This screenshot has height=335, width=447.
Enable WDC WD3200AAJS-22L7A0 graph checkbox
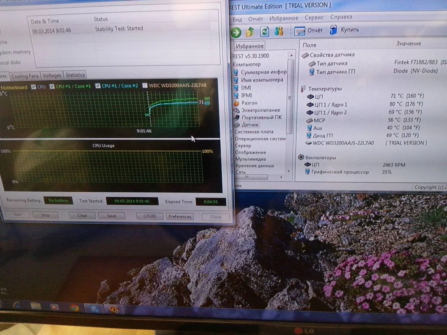pyautogui.click(x=145, y=85)
